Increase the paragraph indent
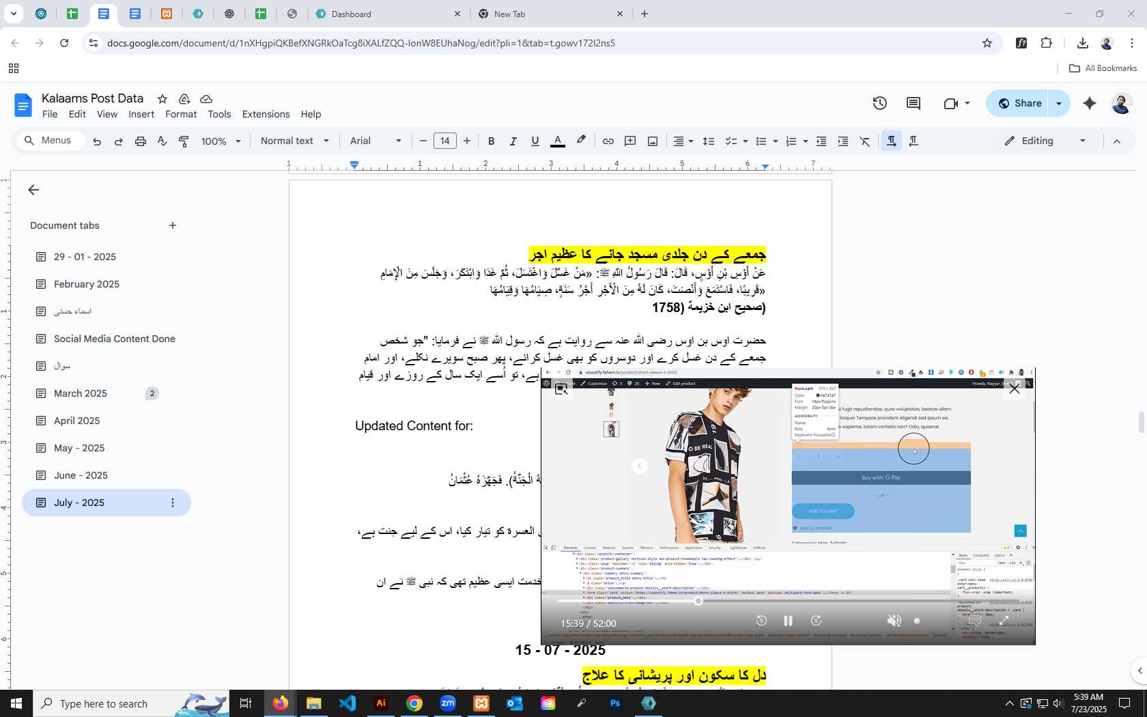The image size is (1147, 717). pos(843,141)
